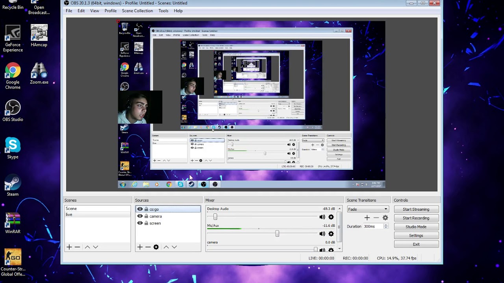Click Start Recording button

click(416, 218)
